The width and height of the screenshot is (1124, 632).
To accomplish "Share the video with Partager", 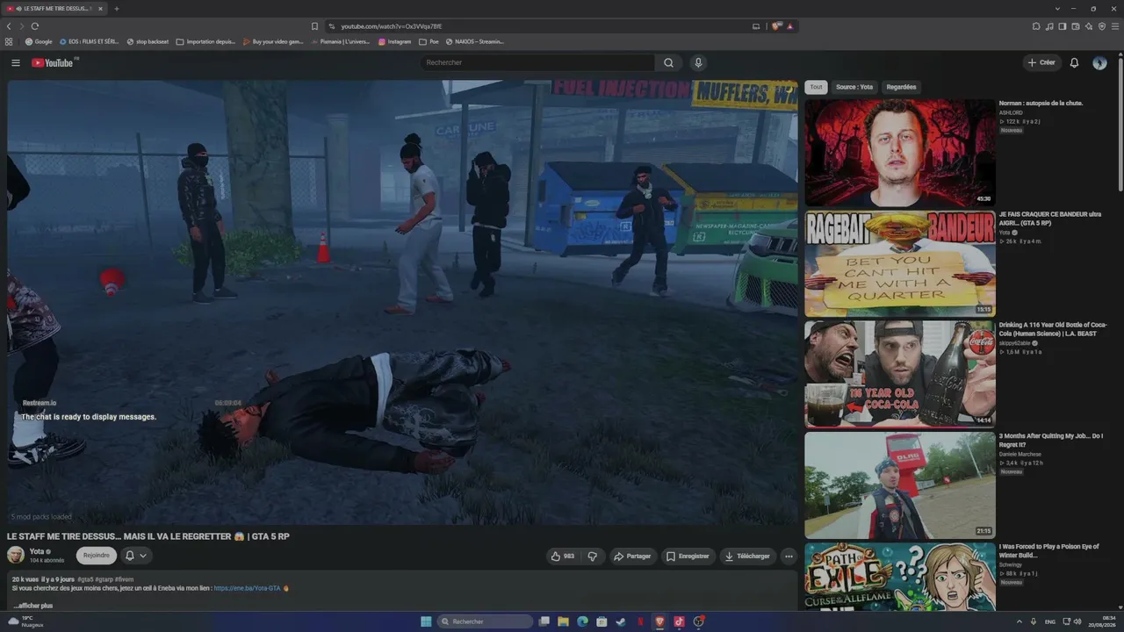I will 632,556.
